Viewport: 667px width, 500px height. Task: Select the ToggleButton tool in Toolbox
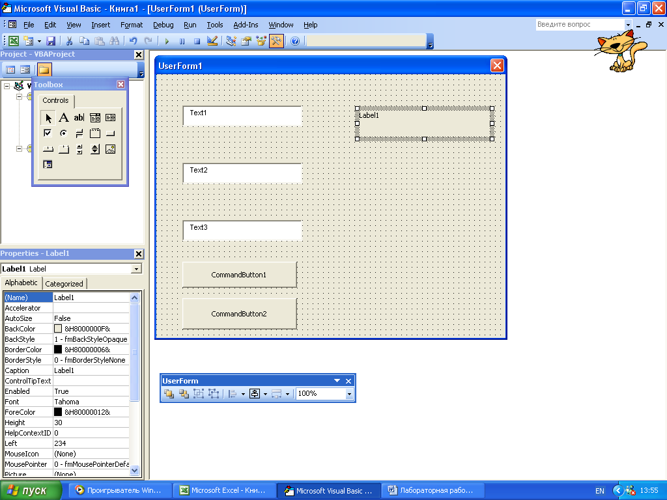point(79,133)
